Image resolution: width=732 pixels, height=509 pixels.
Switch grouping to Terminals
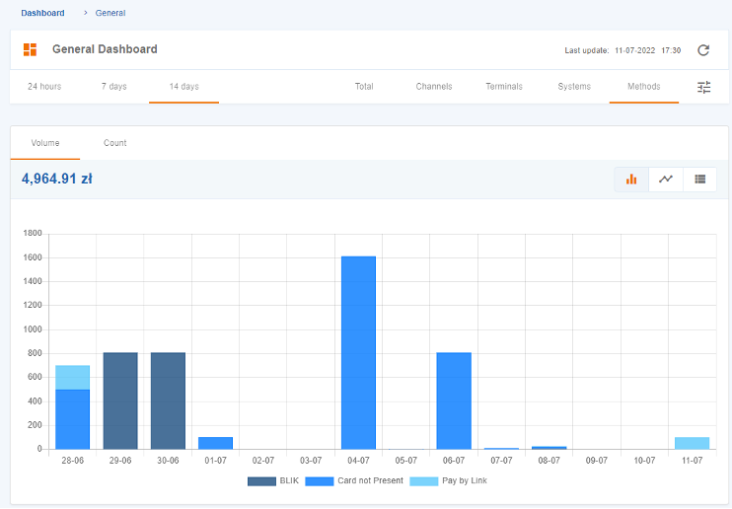pos(503,87)
